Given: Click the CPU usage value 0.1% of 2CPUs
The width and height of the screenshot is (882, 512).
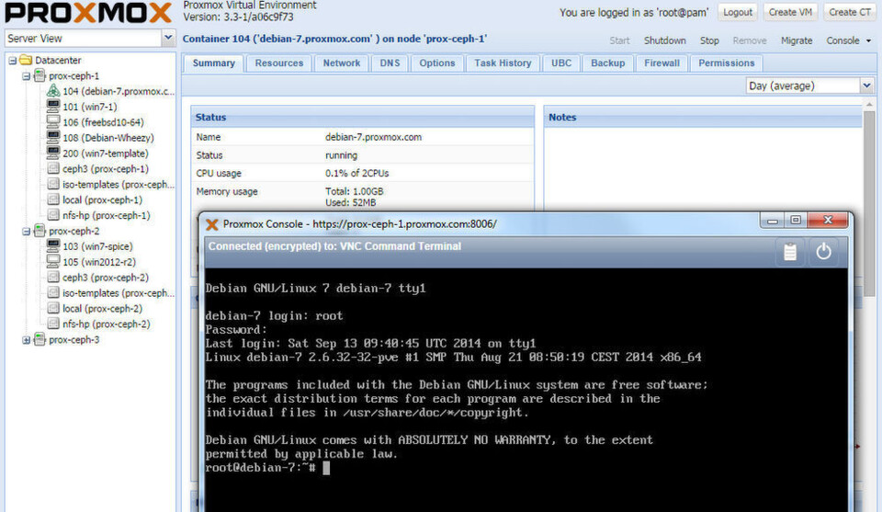Looking at the screenshot, I should (356, 173).
